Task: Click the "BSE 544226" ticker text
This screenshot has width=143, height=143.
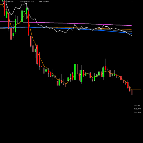Action: point(44,2)
